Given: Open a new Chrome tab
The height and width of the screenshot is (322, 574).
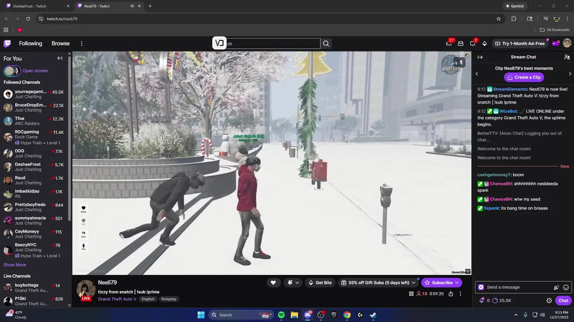Looking at the screenshot, I should point(150,6).
